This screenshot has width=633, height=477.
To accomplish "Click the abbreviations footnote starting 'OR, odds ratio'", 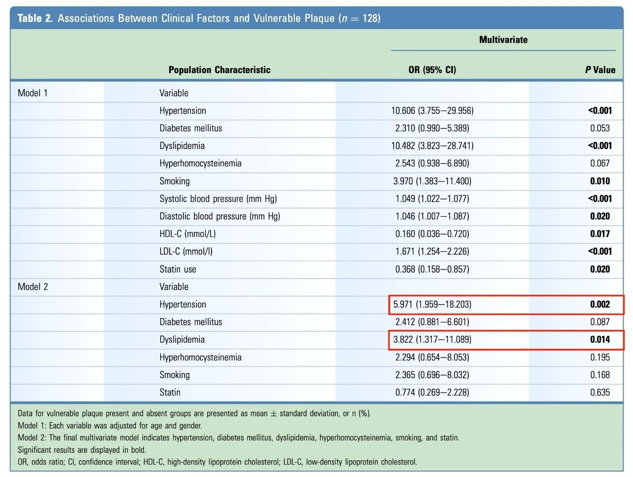I will (217, 462).
